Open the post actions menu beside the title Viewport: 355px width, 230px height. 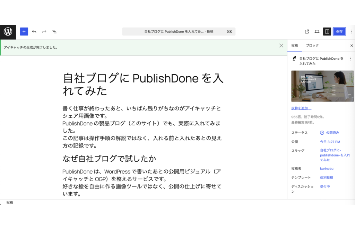tap(351, 59)
